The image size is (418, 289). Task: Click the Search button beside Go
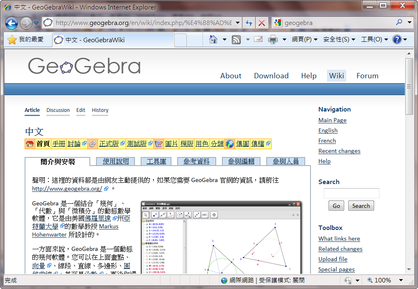pos(361,206)
